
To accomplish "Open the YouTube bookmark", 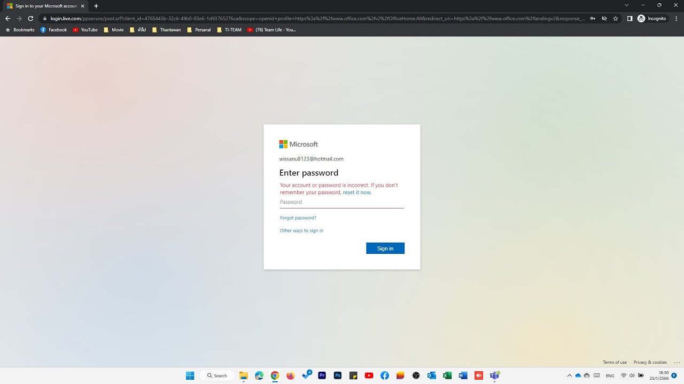I will [85, 30].
